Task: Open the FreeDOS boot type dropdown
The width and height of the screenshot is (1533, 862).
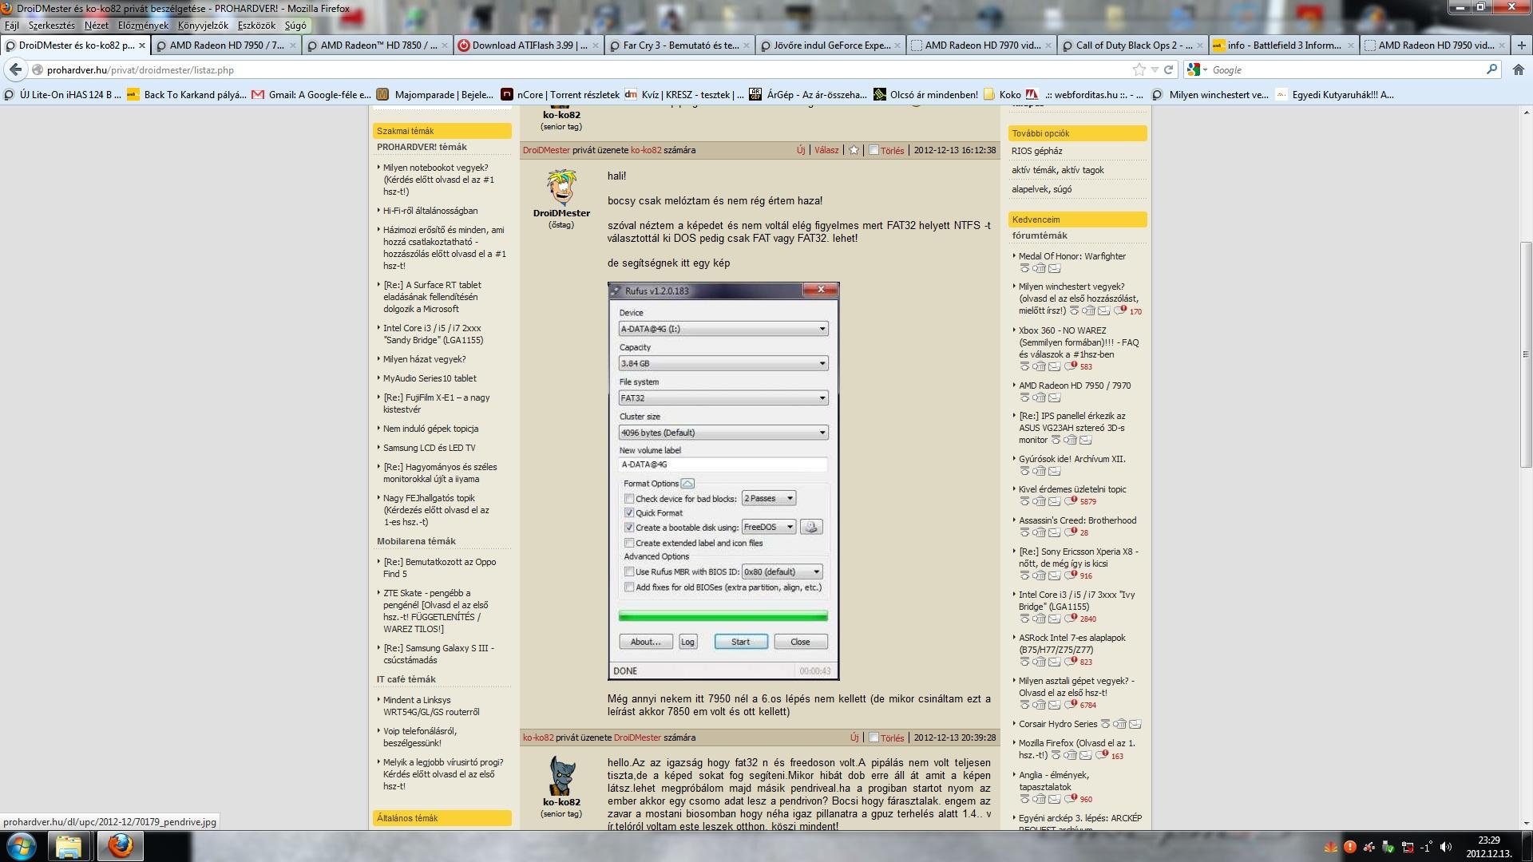Action: 768,527
